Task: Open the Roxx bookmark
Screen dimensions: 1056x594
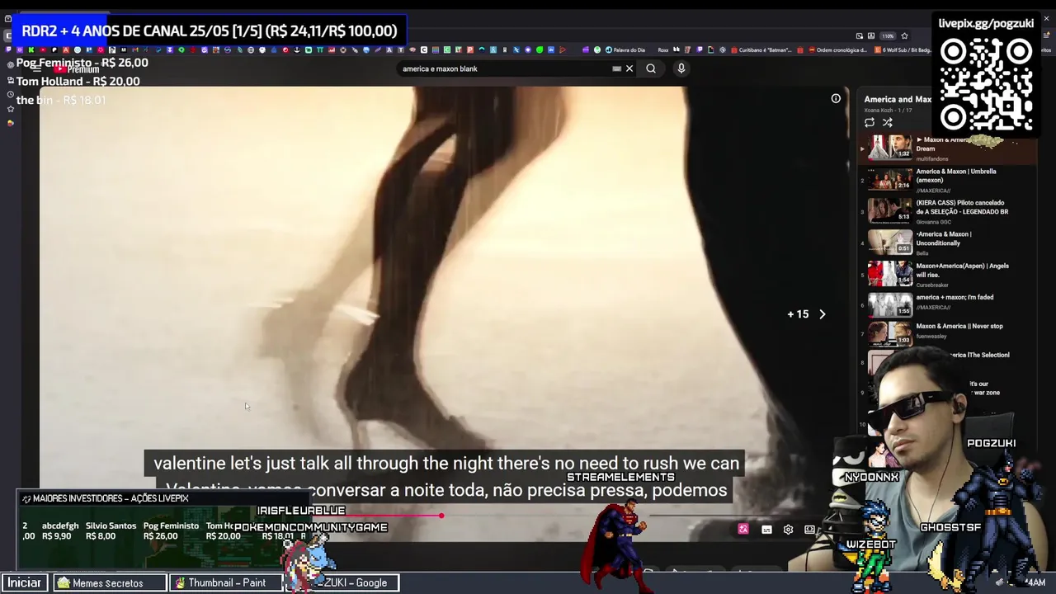Action: pyautogui.click(x=663, y=50)
